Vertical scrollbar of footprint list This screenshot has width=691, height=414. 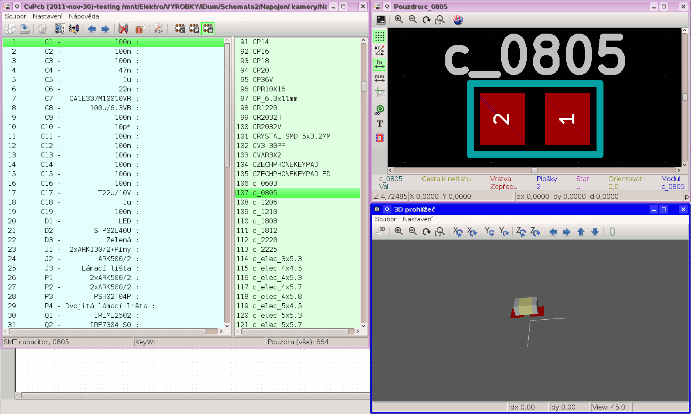pyautogui.click(x=364, y=183)
